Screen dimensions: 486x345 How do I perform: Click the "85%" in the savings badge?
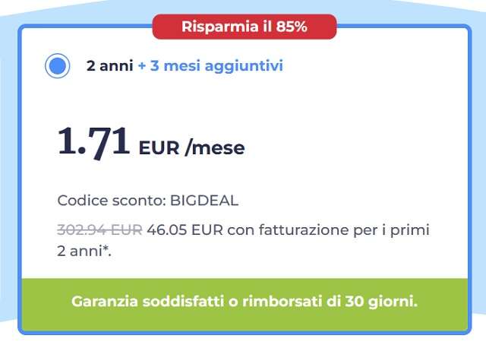[292, 27]
